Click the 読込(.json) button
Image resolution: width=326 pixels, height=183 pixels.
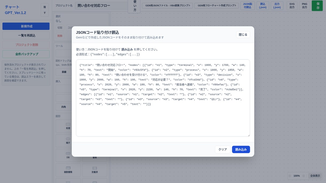tap(263, 6)
